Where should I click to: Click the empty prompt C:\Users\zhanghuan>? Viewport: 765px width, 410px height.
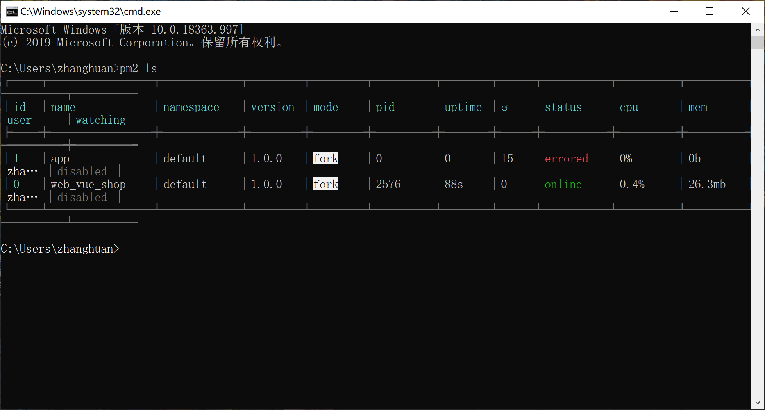coord(60,249)
